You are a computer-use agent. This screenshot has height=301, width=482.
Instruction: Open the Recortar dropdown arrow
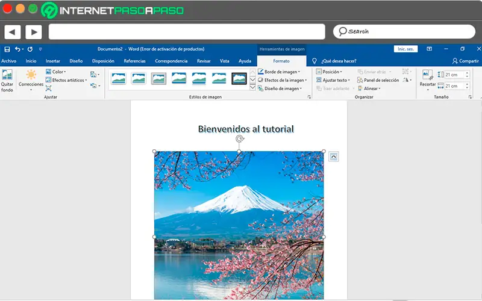click(428, 90)
